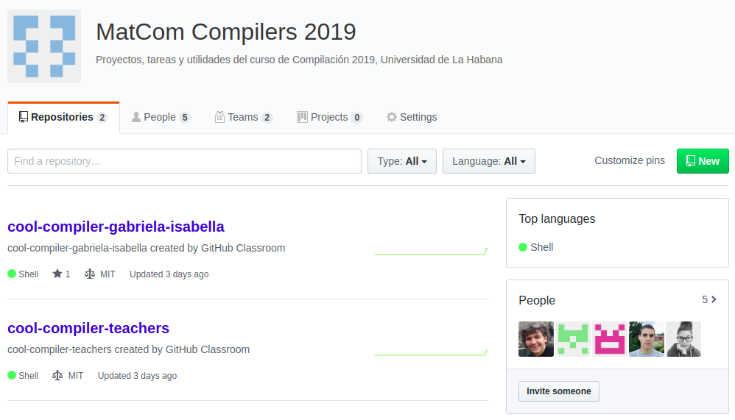
Task: Open the People tab
Action: 161,117
